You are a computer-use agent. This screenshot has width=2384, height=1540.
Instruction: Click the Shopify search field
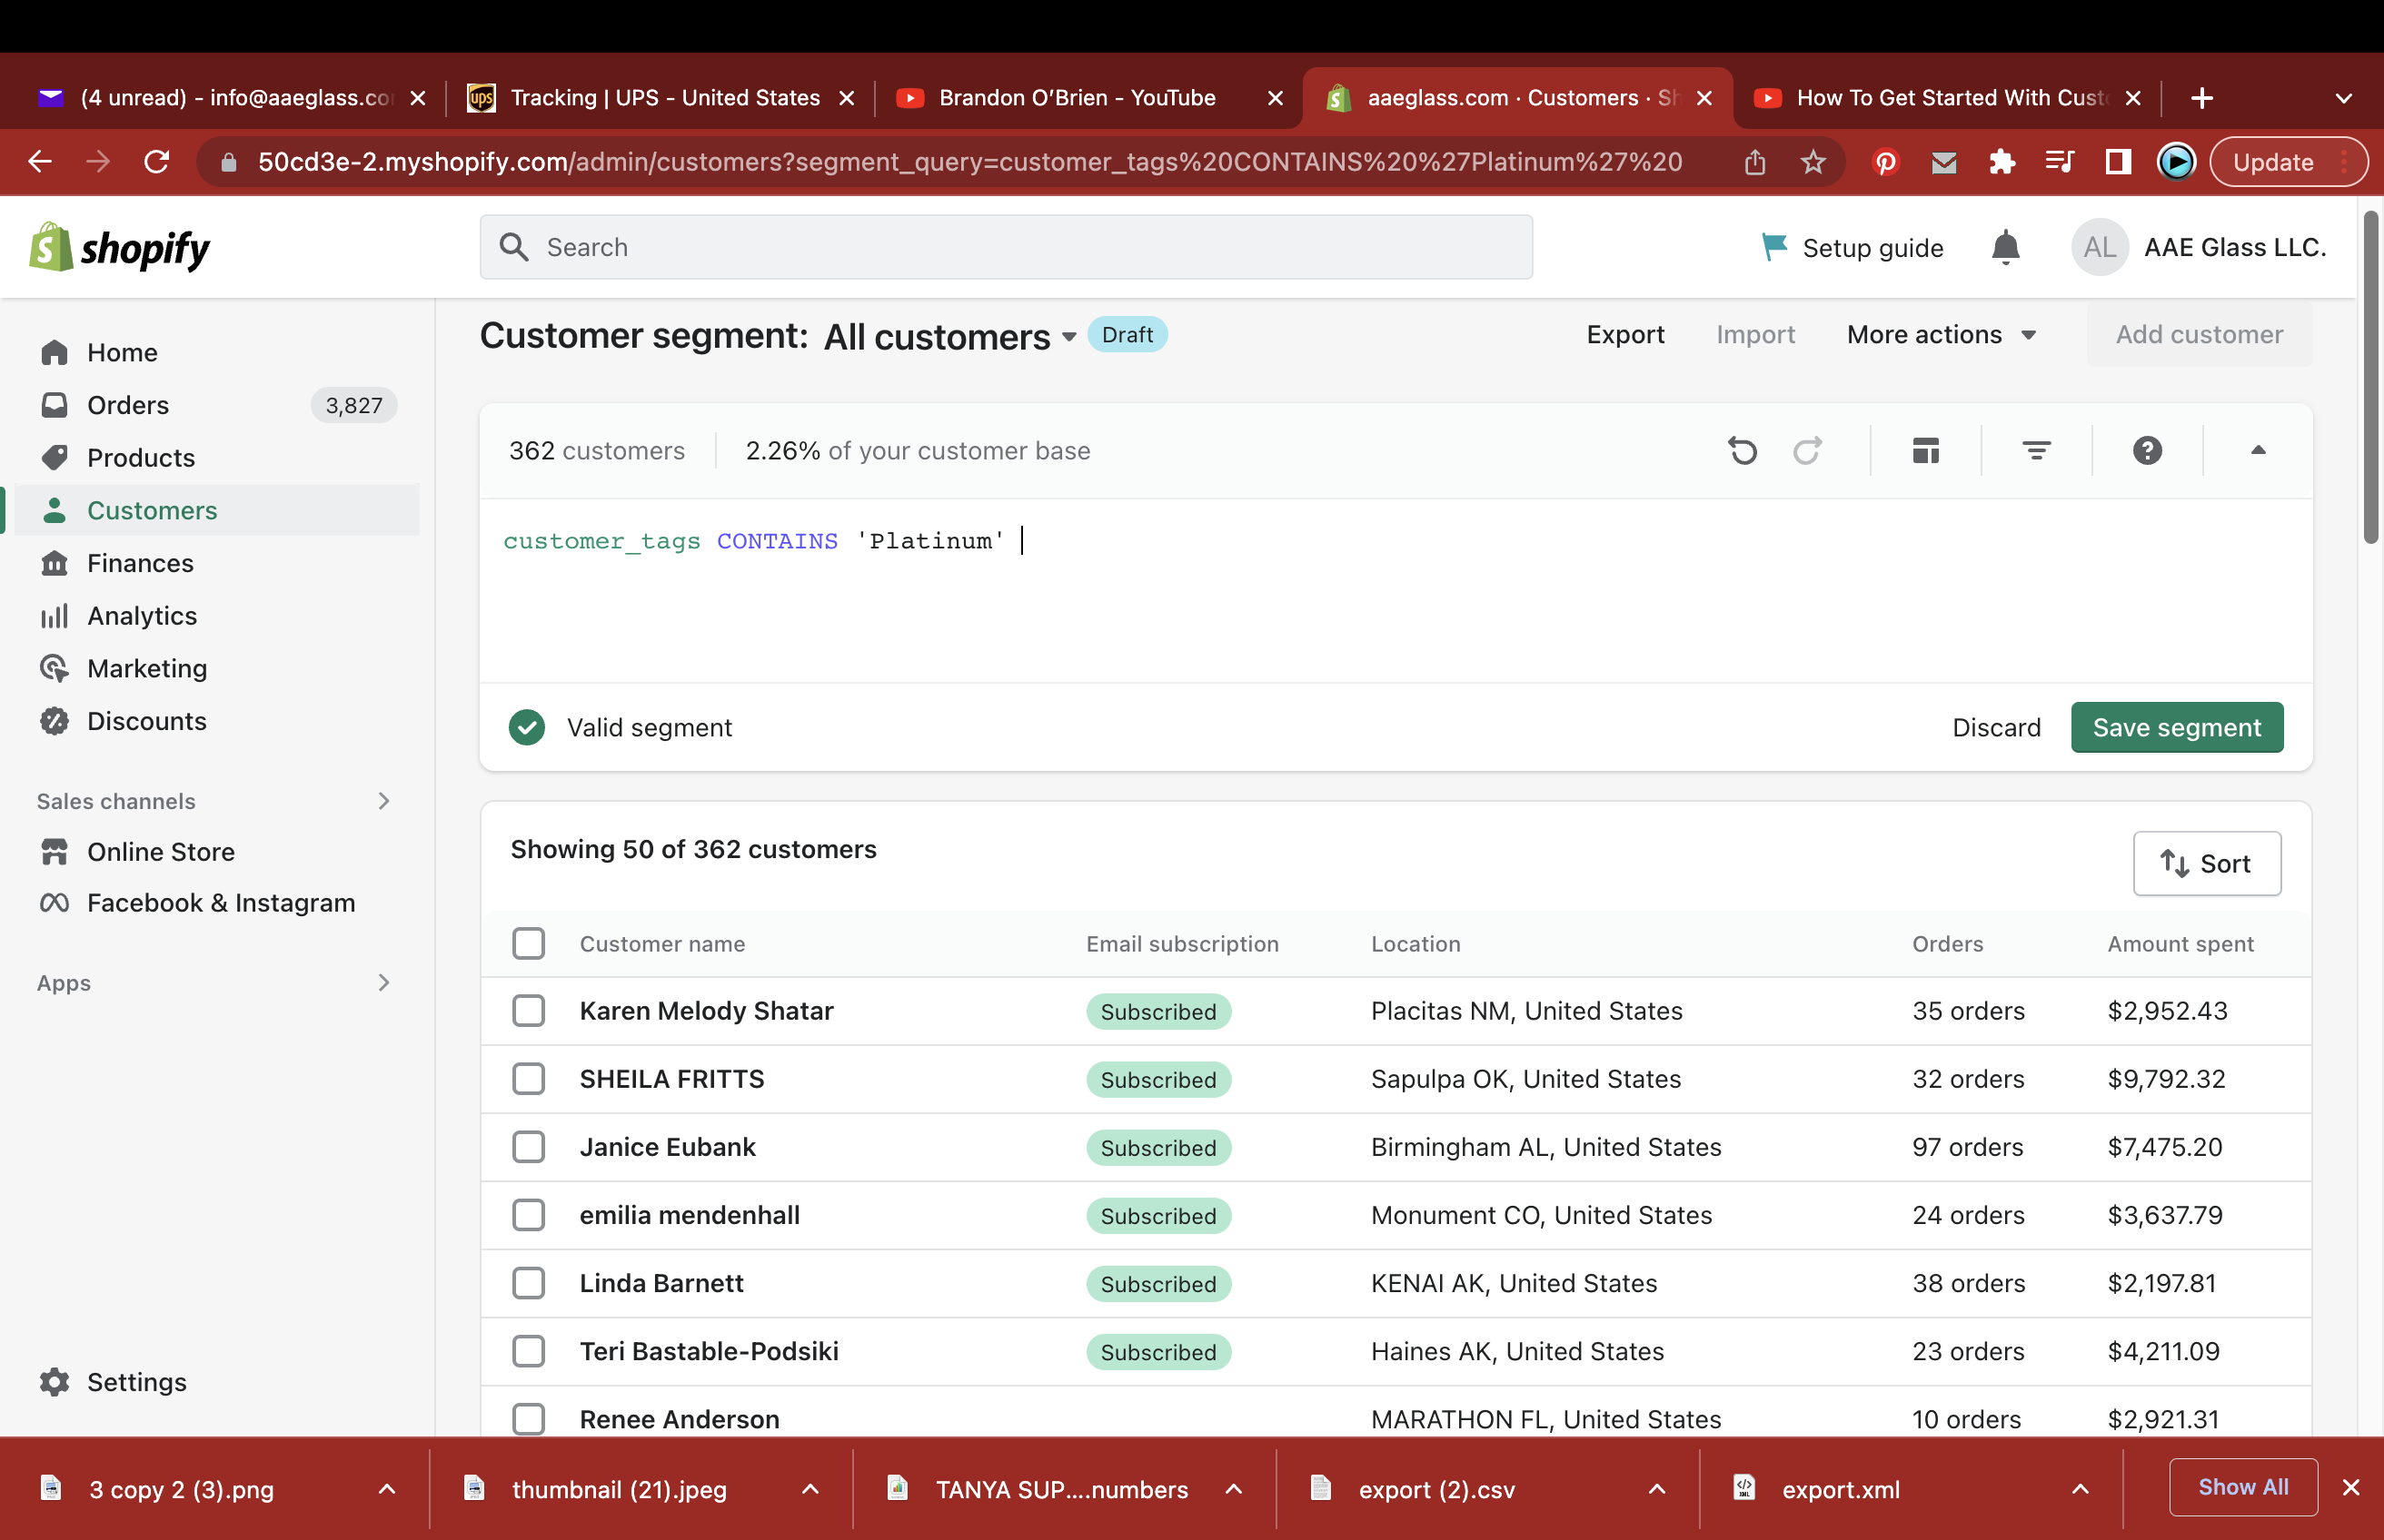1006,247
